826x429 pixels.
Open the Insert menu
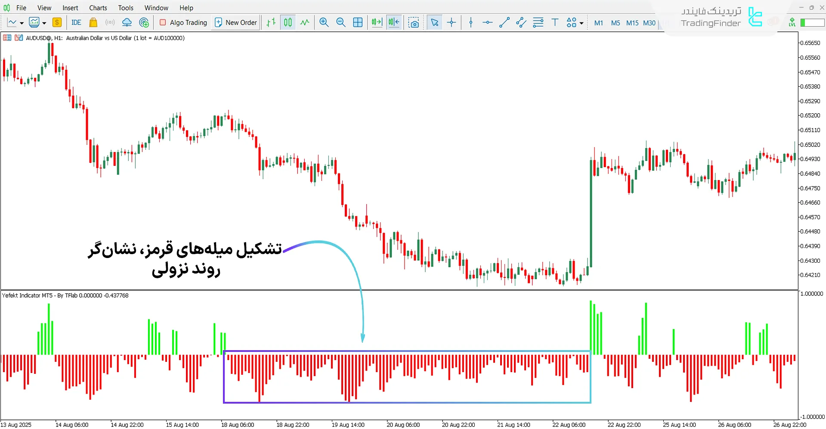70,8
